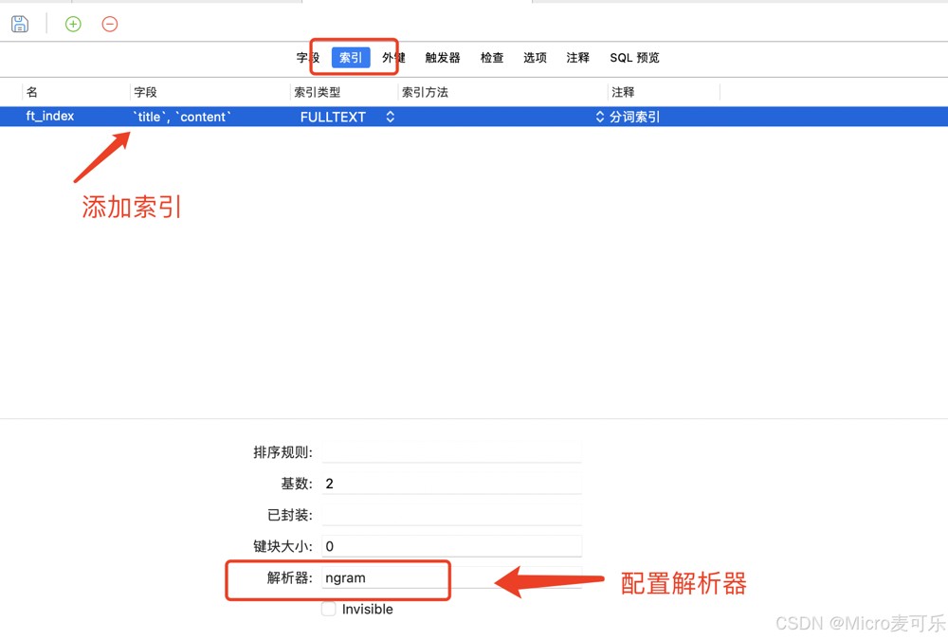This screenshot has height=640, width=948.
Task: Click the 索引类型 column header
Action: click(x=318, y=92)
